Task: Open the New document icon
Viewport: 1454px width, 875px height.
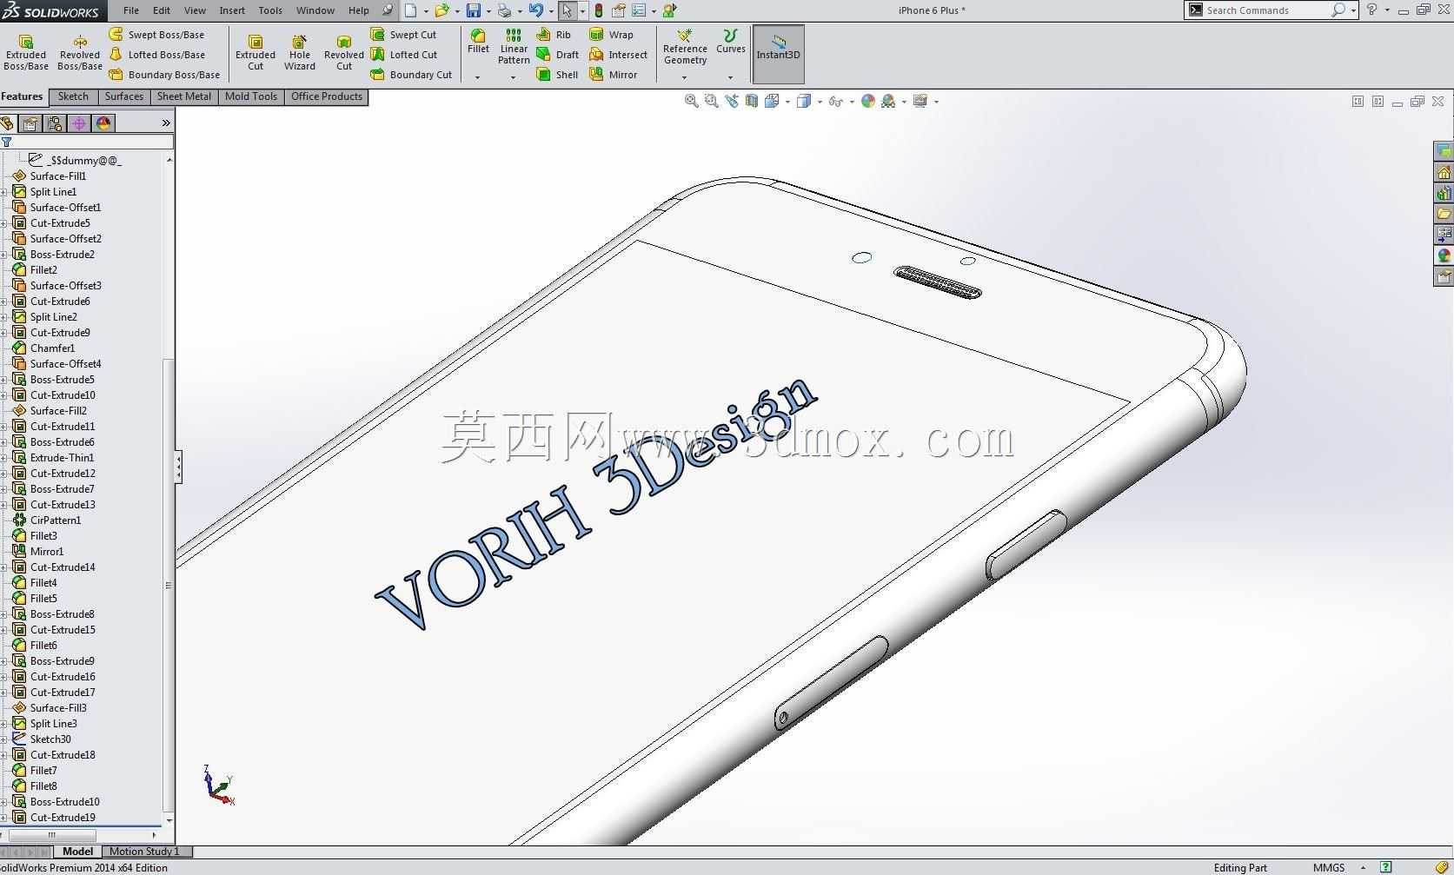Action: [411, 10]
